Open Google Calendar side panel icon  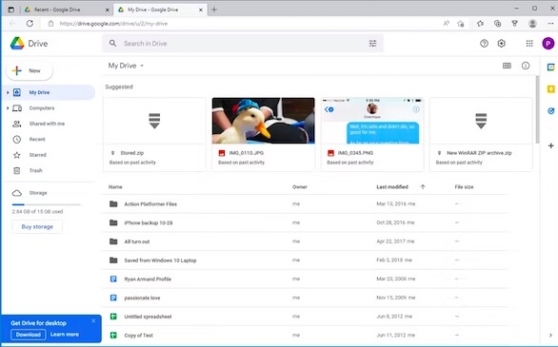pyautogui.click(x=551, y=67)
